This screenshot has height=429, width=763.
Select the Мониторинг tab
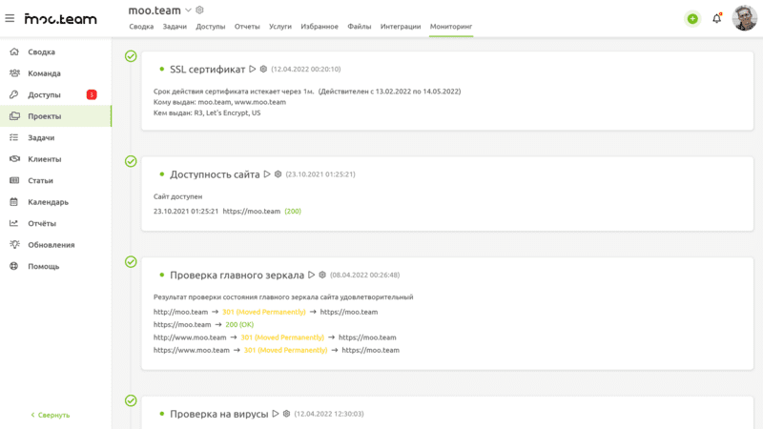click(451, 27)
